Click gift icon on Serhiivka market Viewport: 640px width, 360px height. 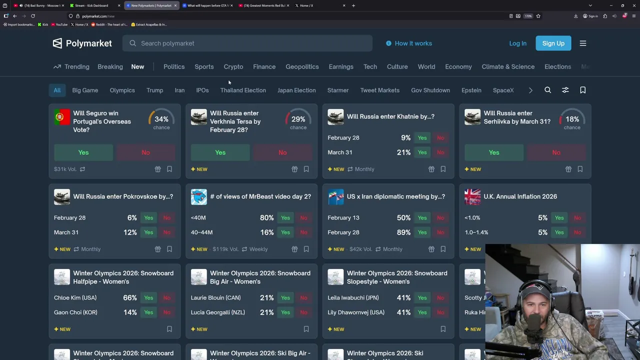(x=568, y=169)
